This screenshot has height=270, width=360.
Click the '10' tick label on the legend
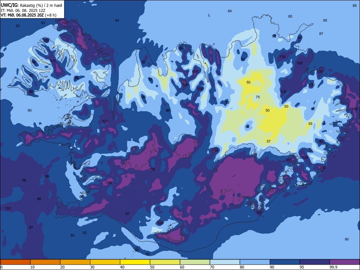click(x=32, y=267)
